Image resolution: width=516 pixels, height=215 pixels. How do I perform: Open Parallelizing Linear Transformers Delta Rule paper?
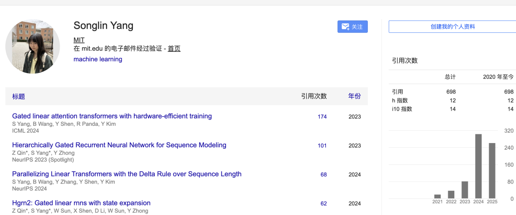pos(127,174)
